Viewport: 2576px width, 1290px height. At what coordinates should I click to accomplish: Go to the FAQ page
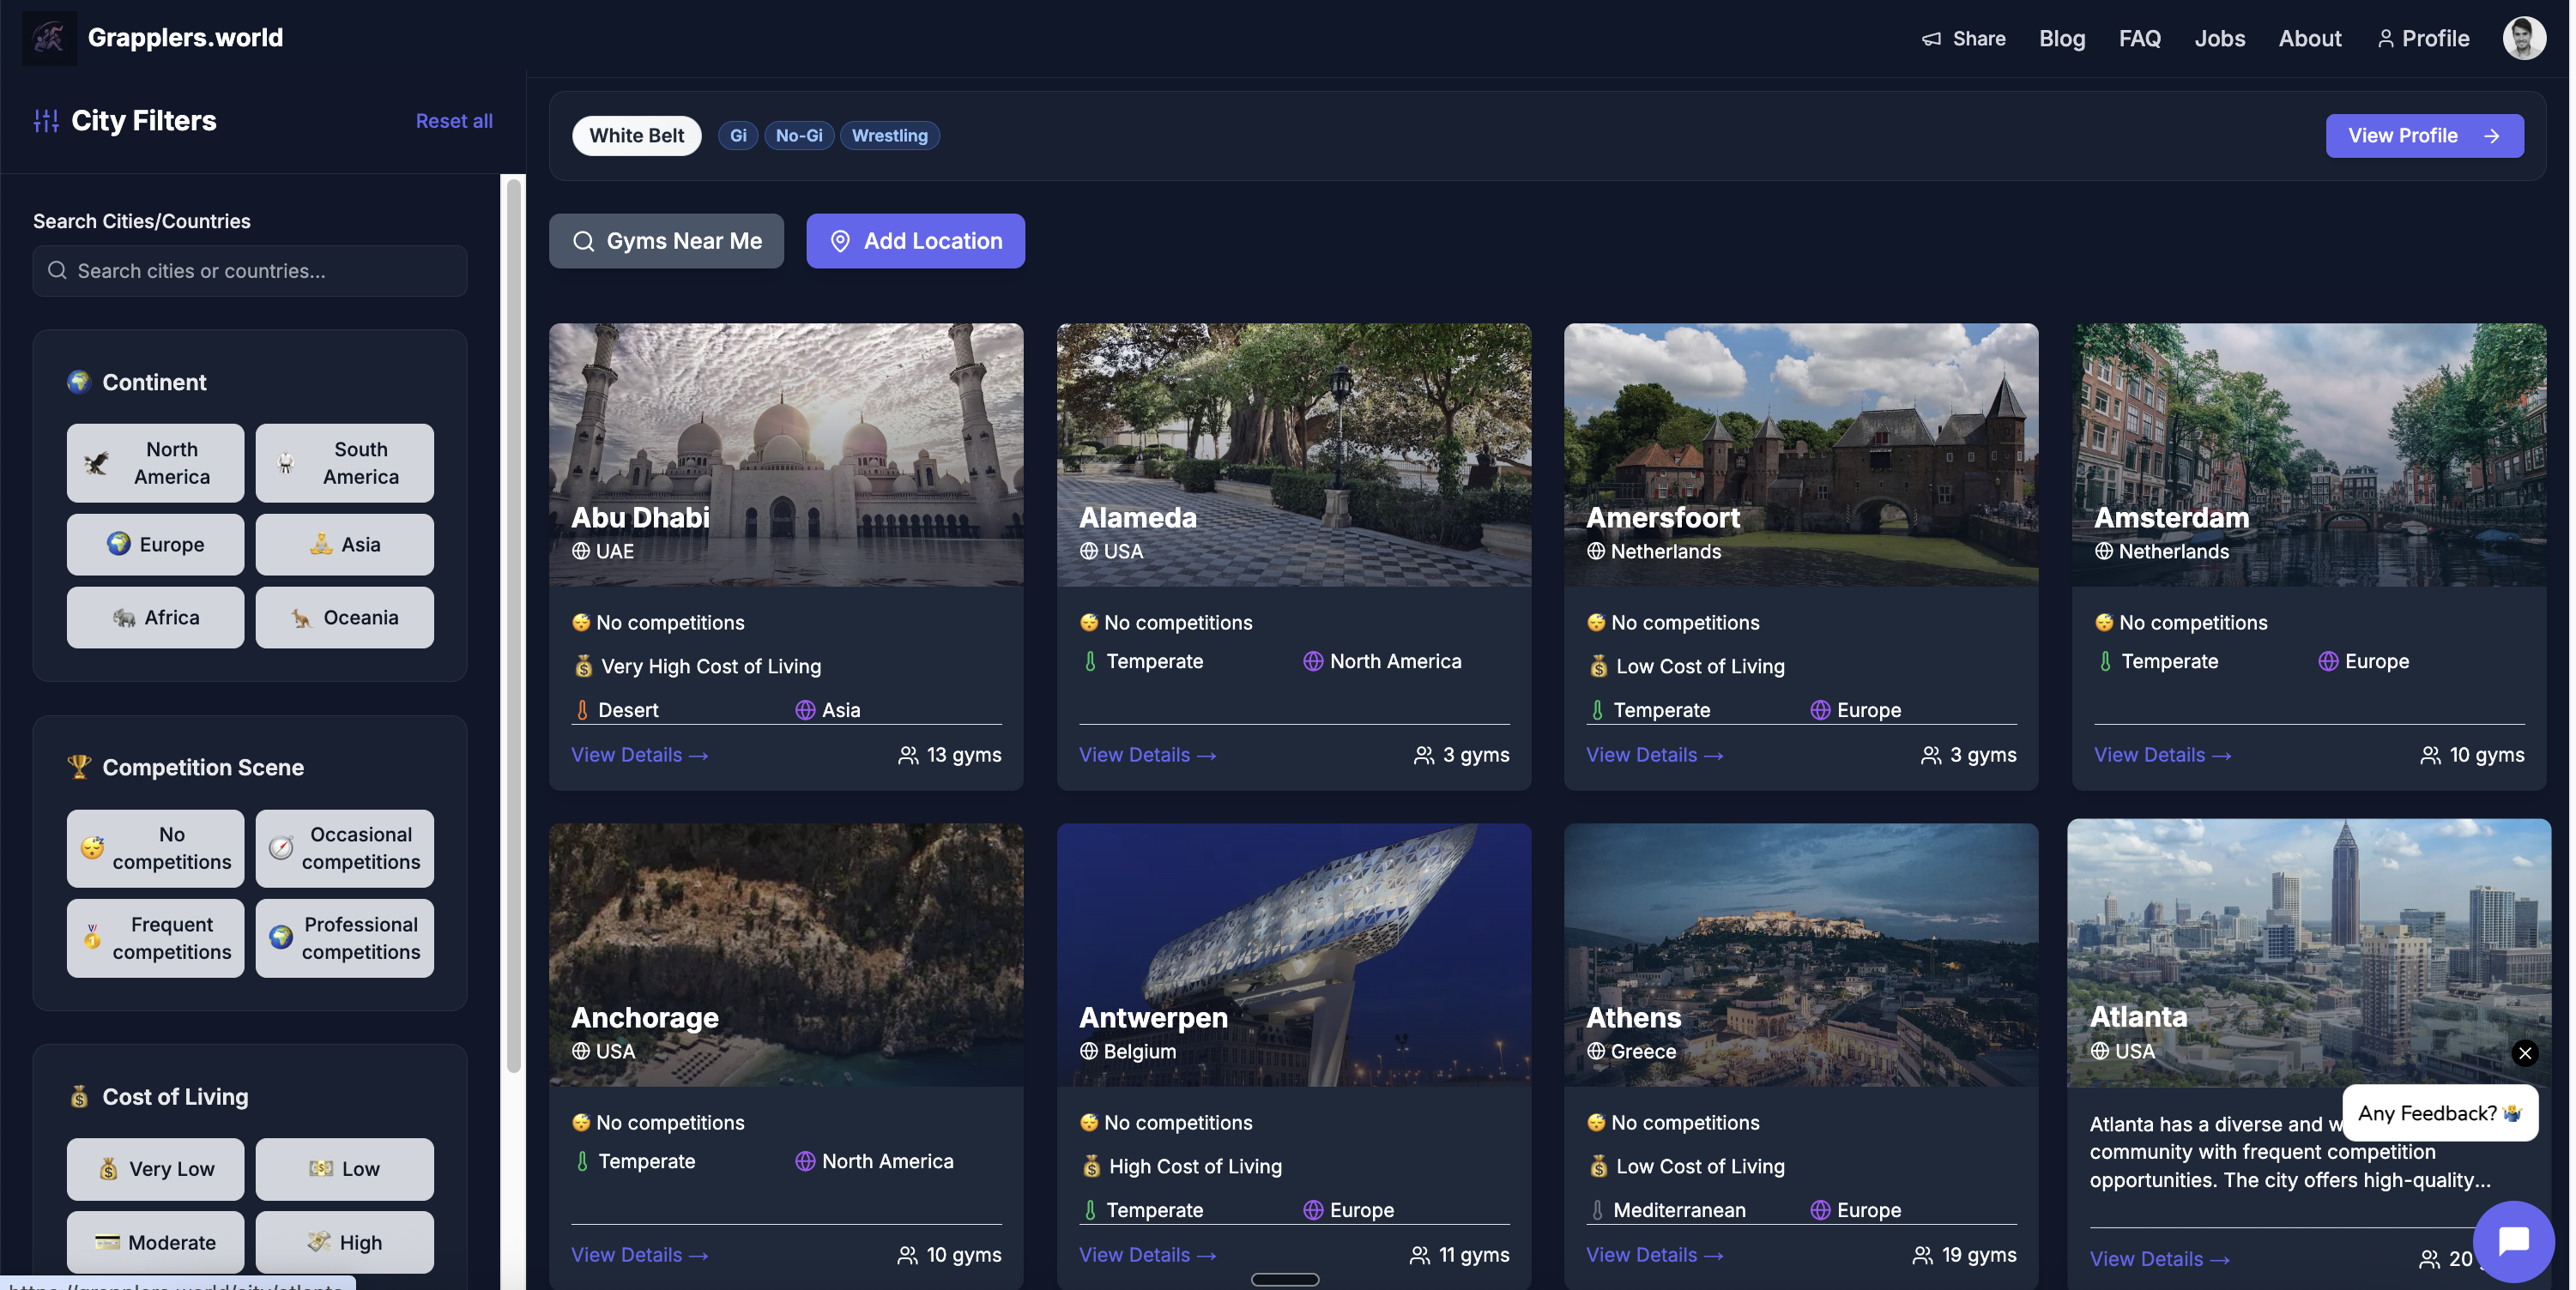(2139, 39)
